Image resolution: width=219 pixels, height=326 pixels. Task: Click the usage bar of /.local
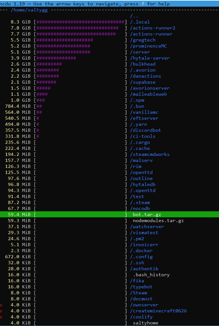[x=80, y=22]
